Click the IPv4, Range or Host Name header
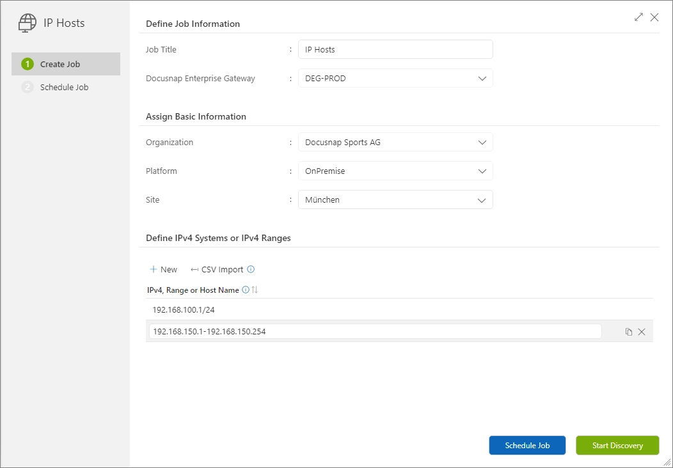Screen dimensions: 673x468 pyautogui.click(x=193, y=290)
